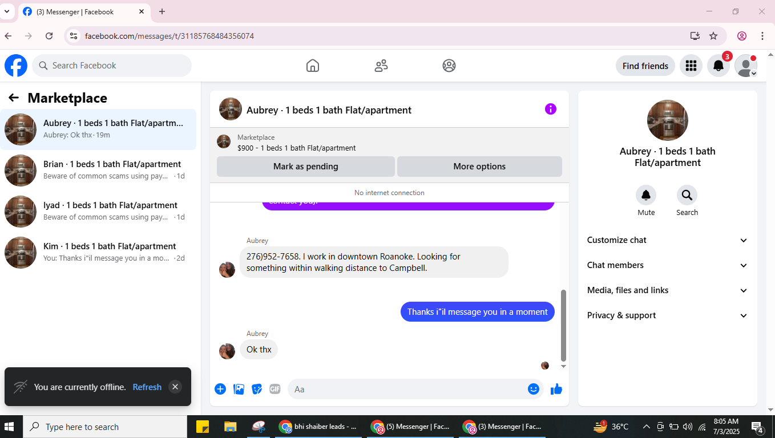Screen dimensions: 775x438
Task: Open Kim conversation in the list
Action: click(98, 253)
